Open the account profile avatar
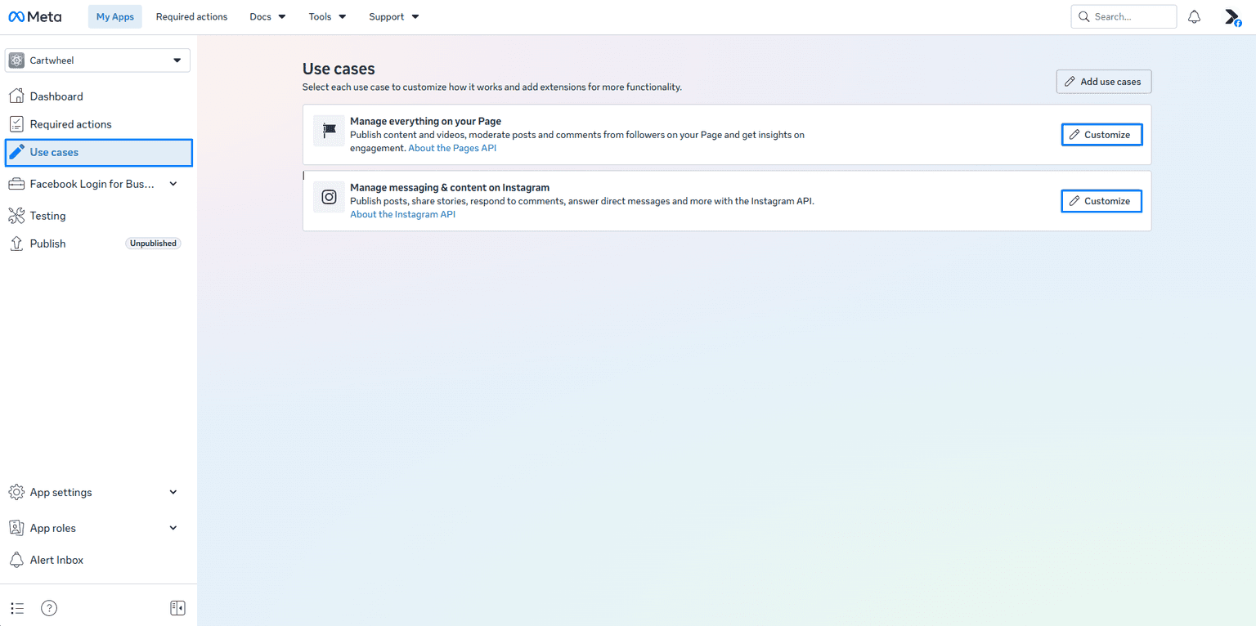This screenshot has height=626, width=1256. (x=1232, y=17)
